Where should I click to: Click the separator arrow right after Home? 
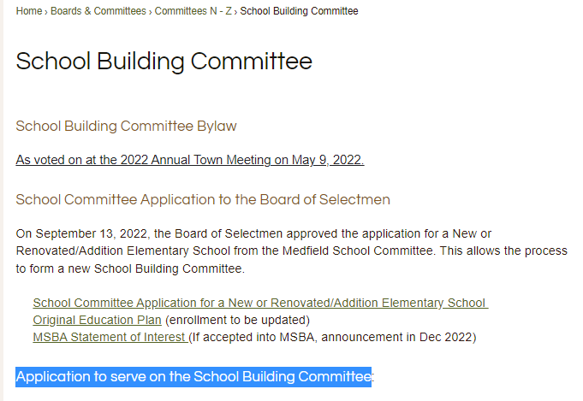point(46,11)
